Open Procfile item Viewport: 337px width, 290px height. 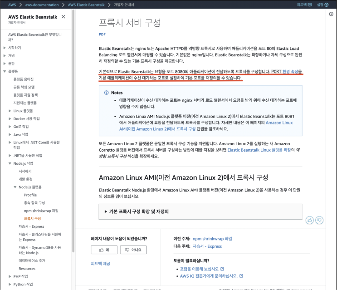pyautogui.click(x=30, y=195)
